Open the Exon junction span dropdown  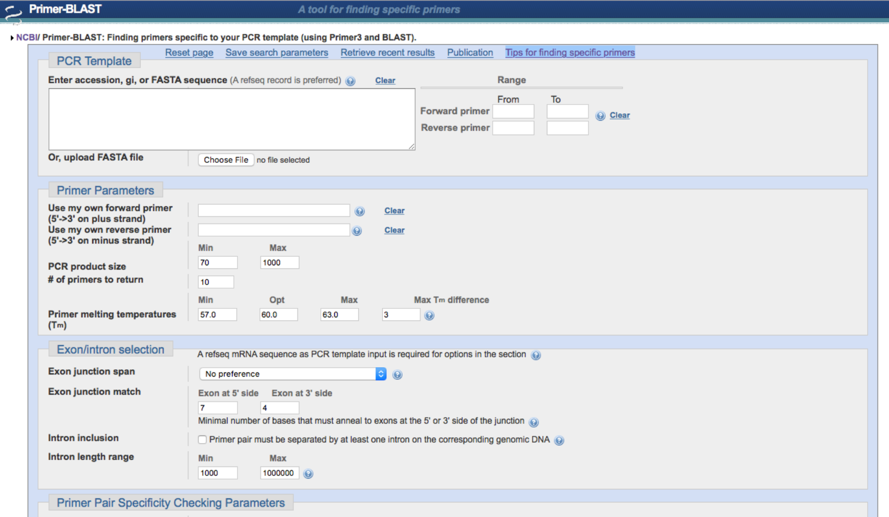tap(293, 374)
